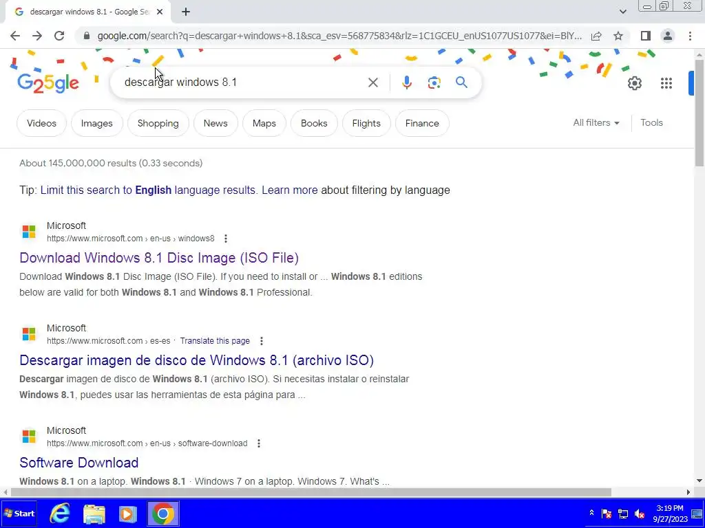Click the Chrome taskbar icon
The image size is (705, 528).
pyautogui.click(x=162, y=514)
